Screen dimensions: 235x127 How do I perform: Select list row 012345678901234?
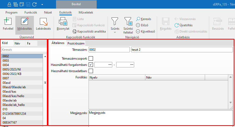pos(22,114)
